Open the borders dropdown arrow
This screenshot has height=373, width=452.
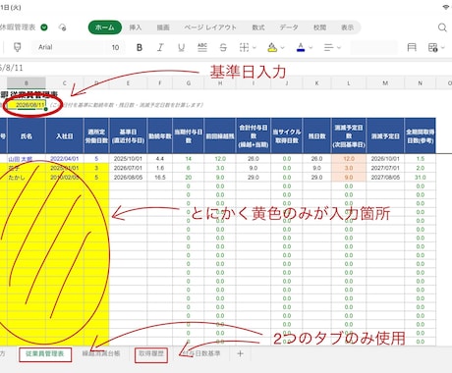254,48
